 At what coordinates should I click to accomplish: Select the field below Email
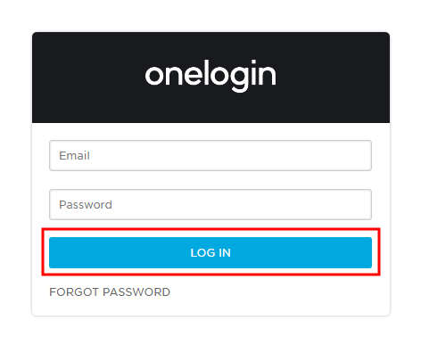tap(210, 204)
